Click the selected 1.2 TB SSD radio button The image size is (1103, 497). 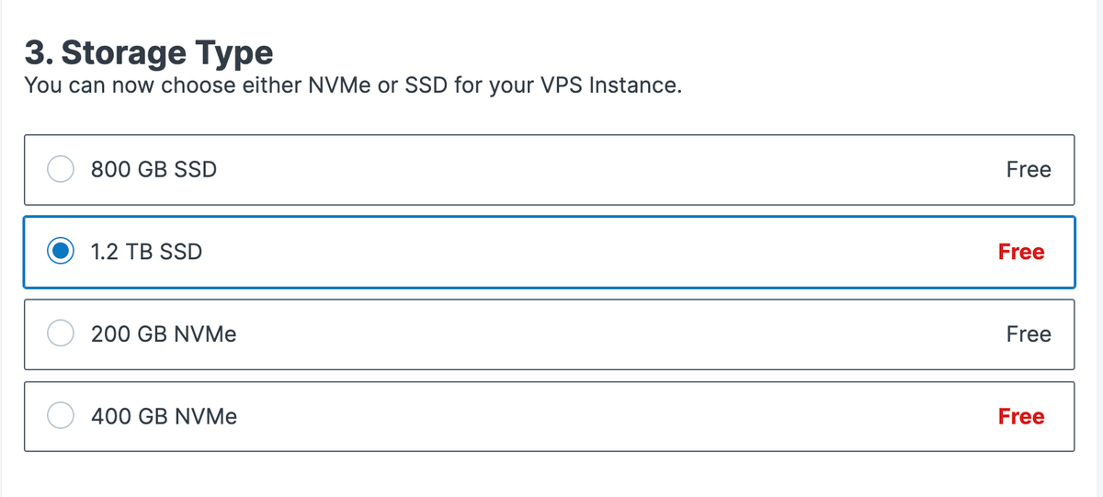[61, 252]
